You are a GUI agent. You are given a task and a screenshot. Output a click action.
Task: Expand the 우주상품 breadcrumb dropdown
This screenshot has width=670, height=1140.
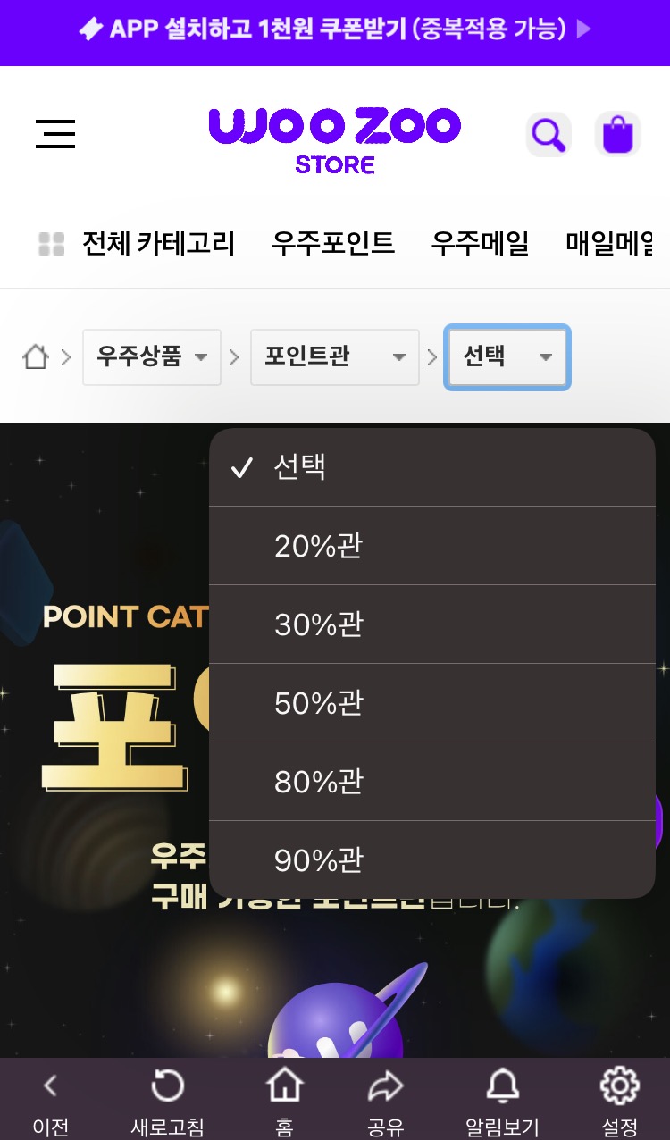tap(152, 357)
